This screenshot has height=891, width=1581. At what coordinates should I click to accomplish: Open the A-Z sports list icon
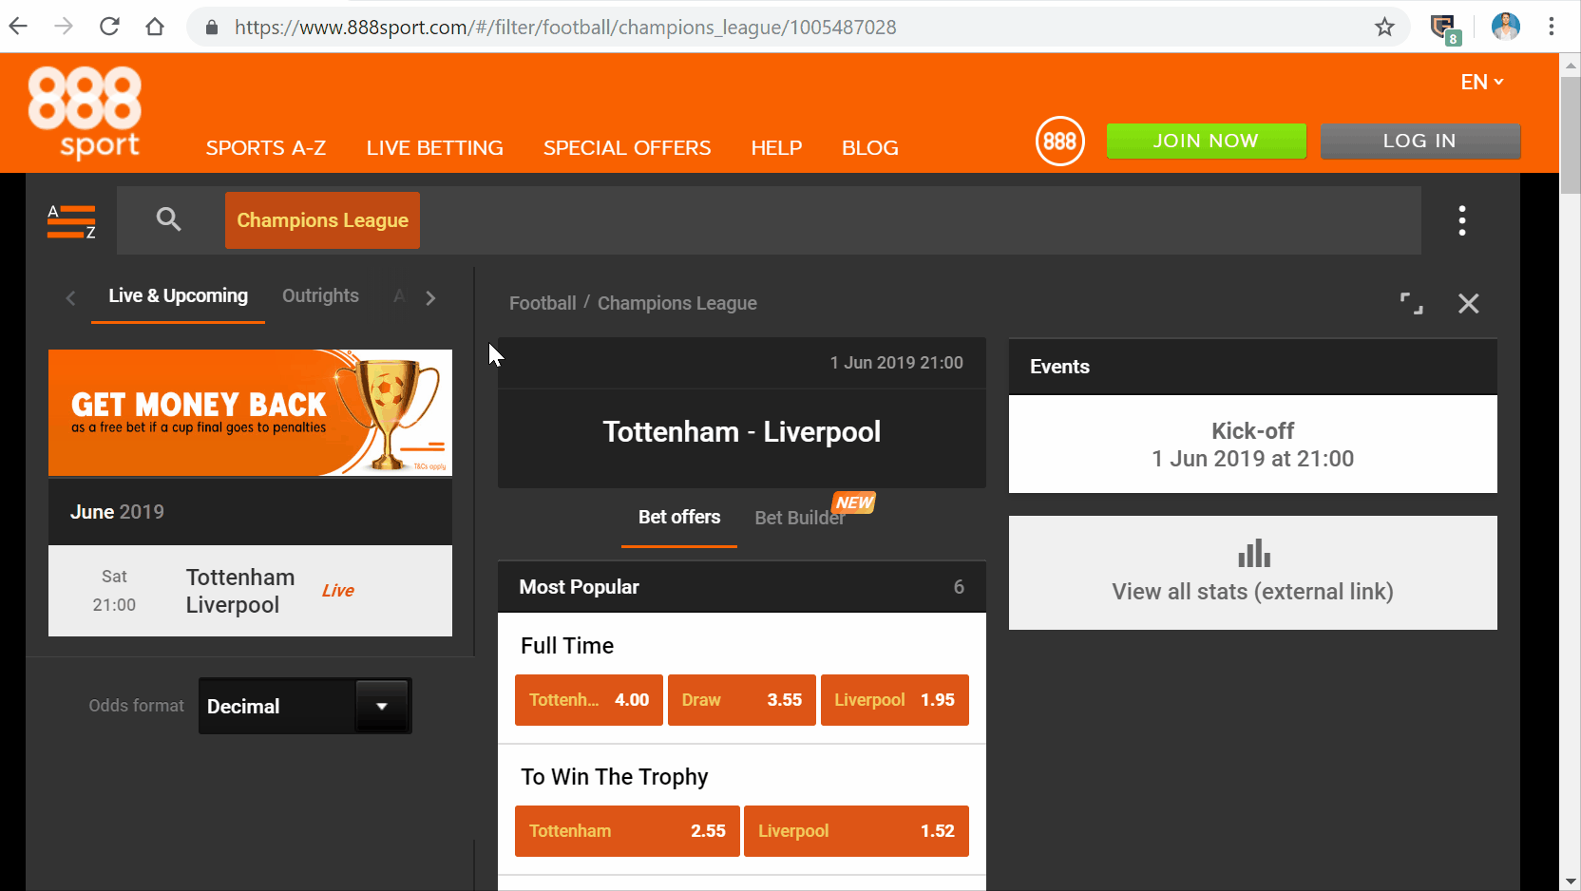71,221
